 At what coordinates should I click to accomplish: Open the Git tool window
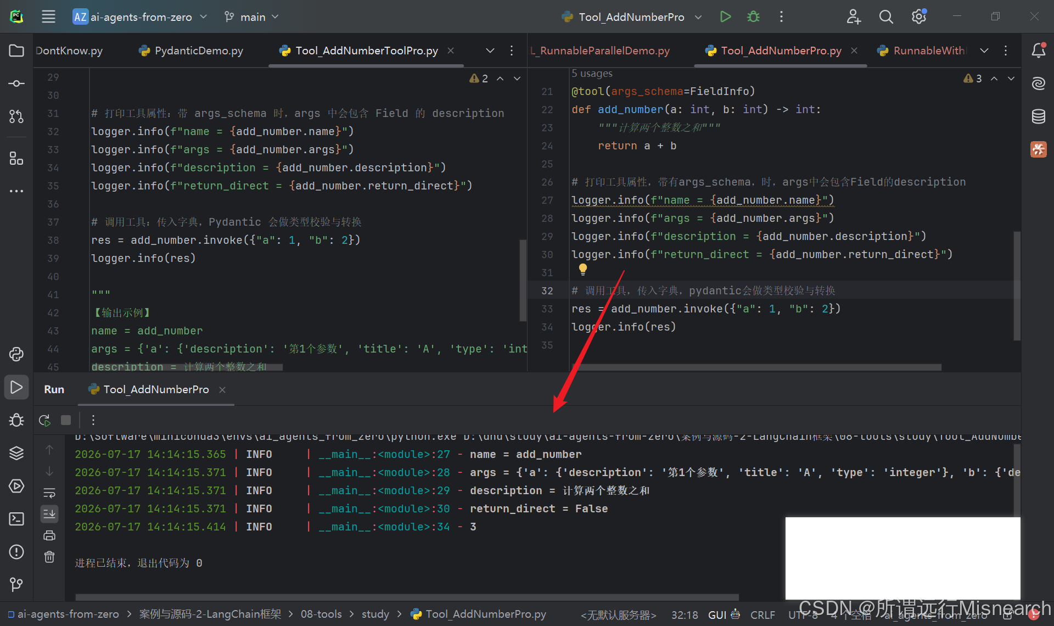(16, 584)
